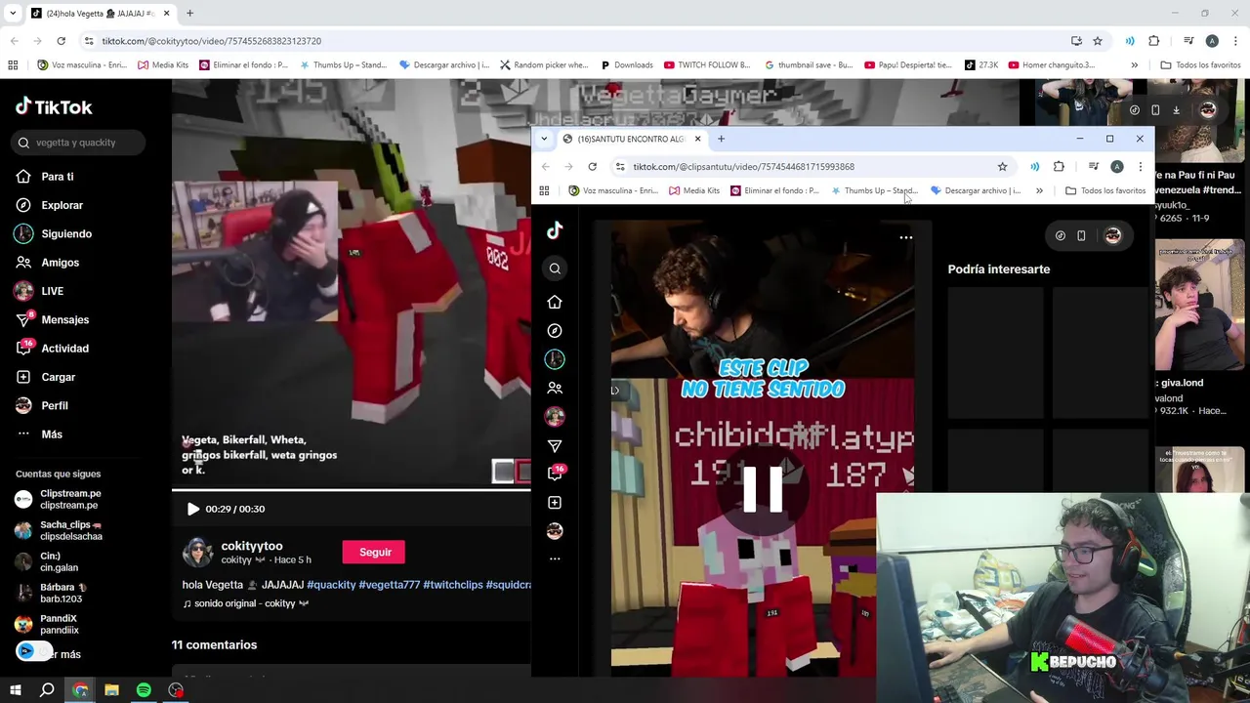Viewport: 1250px width, 703px height.
Task: Open sonido original - cokityy sound link
Action: [x=245, y=603]
